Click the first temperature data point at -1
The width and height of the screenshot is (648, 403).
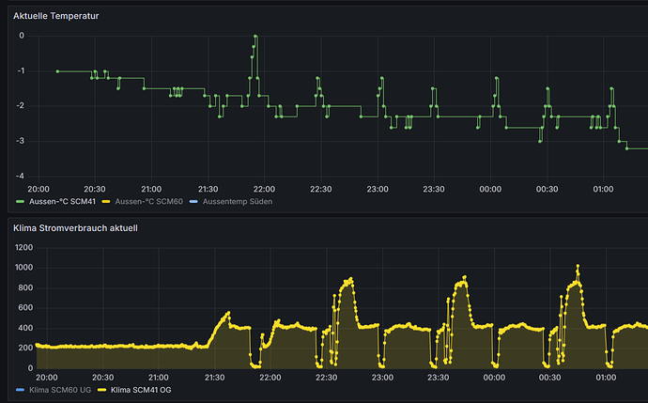[x=57, y=71]
